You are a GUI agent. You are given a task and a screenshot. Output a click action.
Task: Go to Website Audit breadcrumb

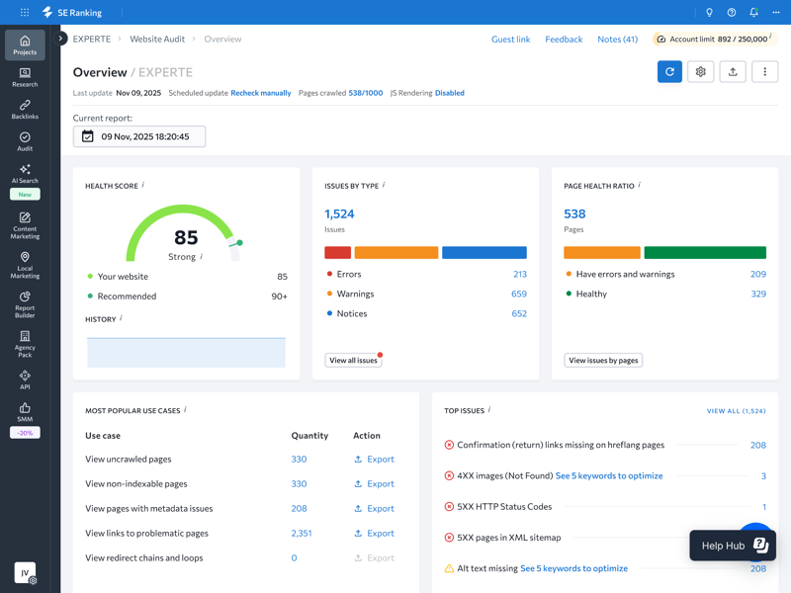(x=157, y=40)
